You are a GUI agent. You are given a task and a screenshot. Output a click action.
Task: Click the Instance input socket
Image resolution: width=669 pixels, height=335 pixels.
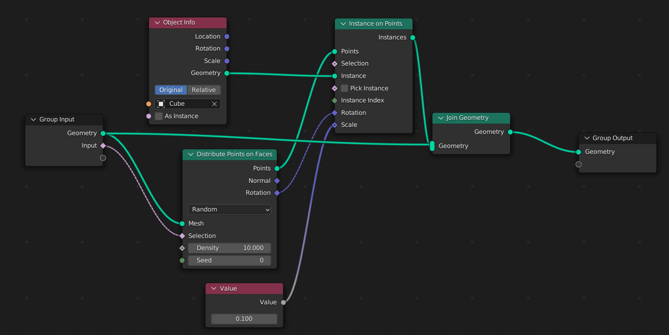click(335, 76)
